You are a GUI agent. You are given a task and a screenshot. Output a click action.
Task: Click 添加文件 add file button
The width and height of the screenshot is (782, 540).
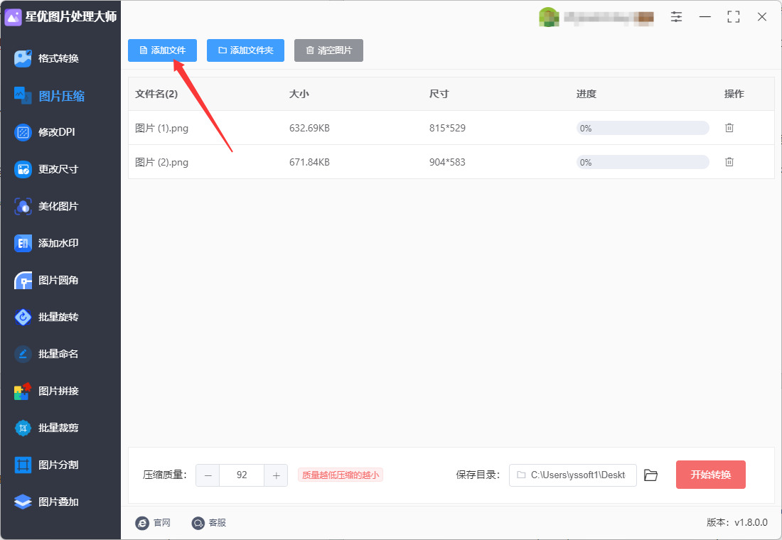click(x=162, y=50)
